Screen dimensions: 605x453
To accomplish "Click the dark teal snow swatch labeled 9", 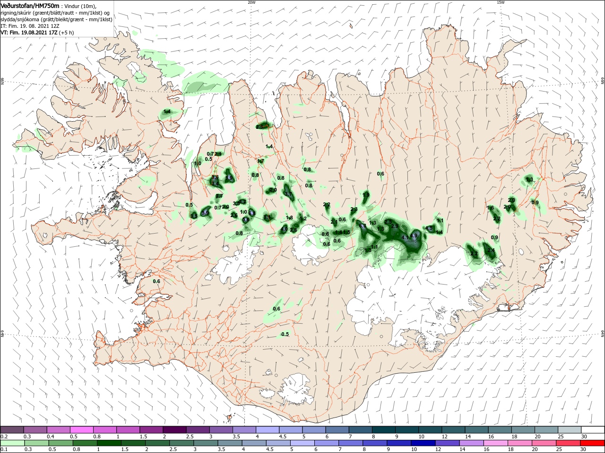I will point(407,430).
